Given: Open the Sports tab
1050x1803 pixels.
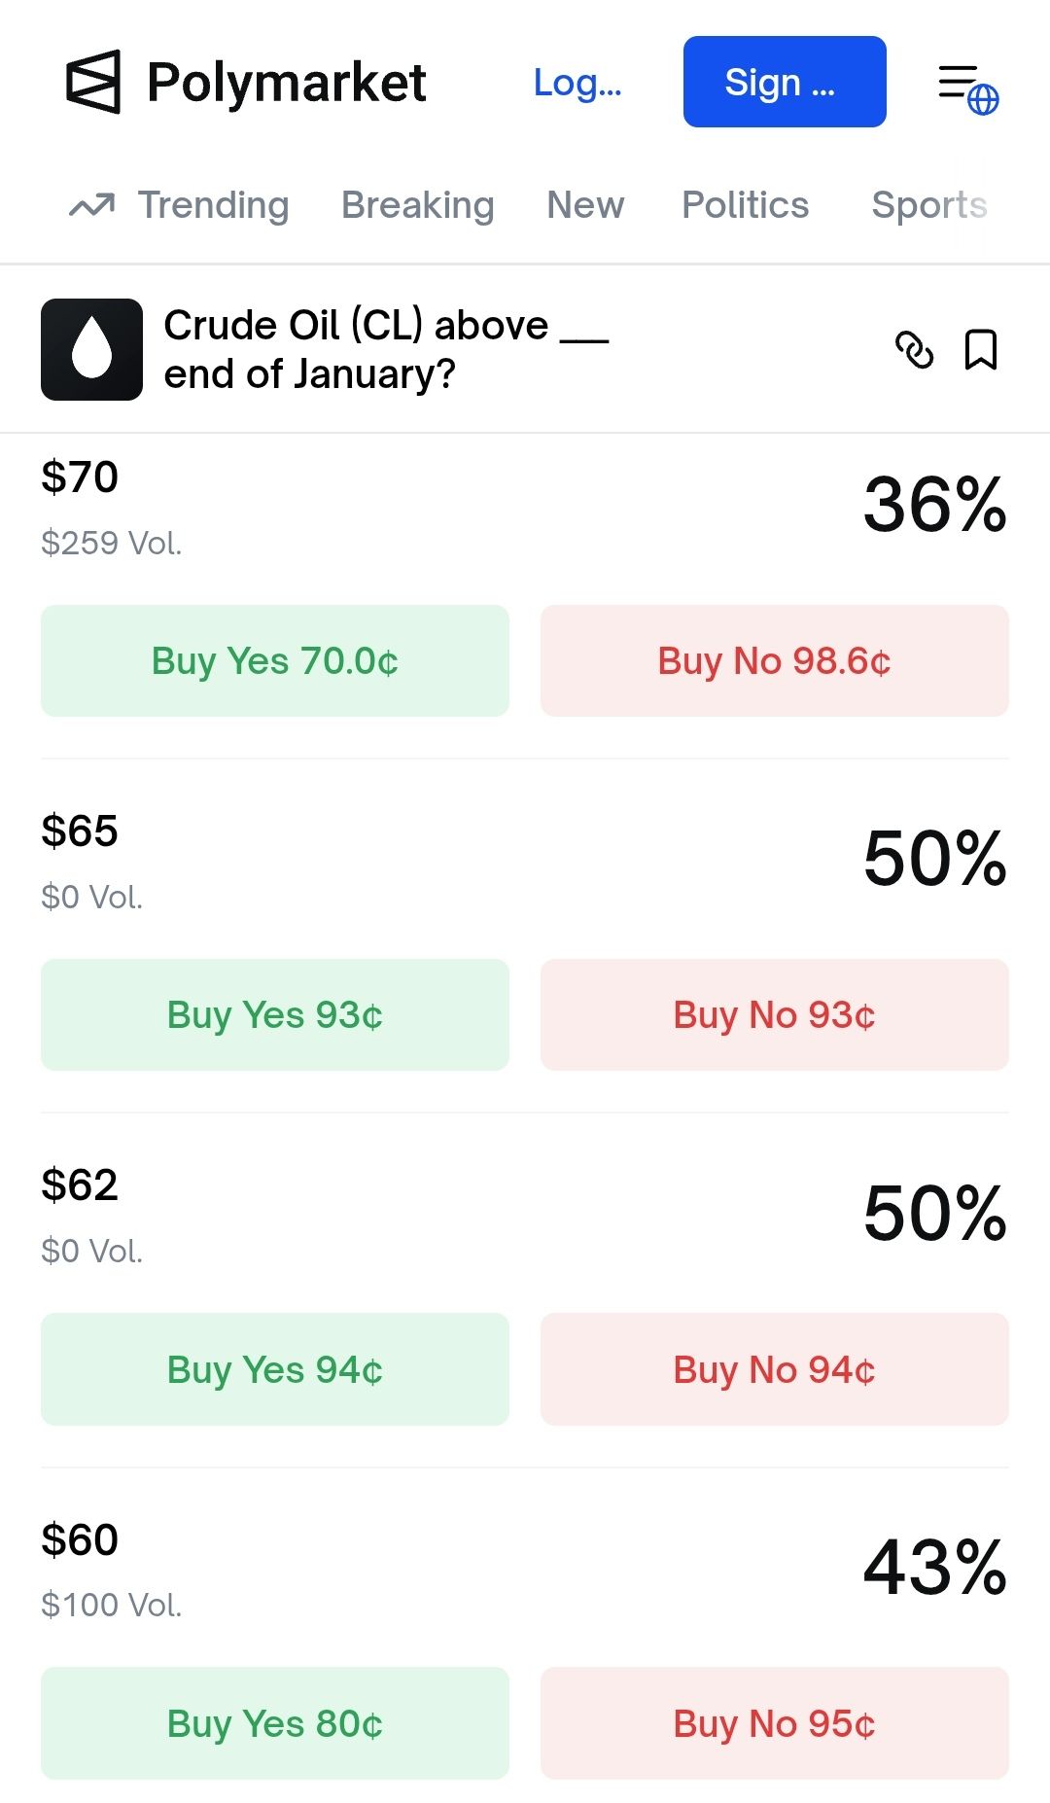Looking at the screenshot, I should (929, 205).
